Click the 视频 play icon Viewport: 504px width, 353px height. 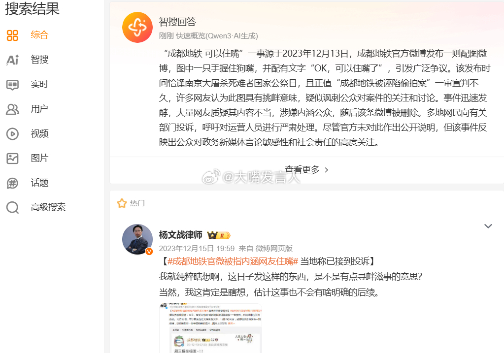tap(12, 134)
